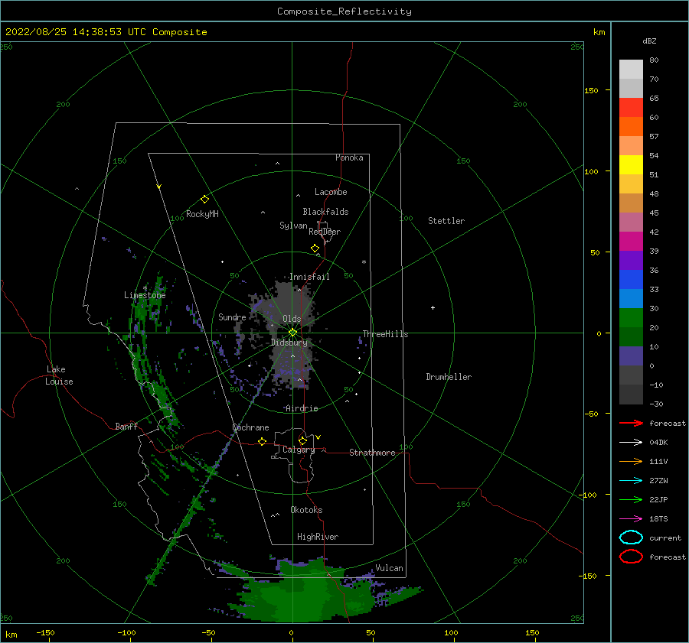Screen dimensions: 689x643
Task: Click the white plus marker near Drumheller
Action: (x=433, y=307)
